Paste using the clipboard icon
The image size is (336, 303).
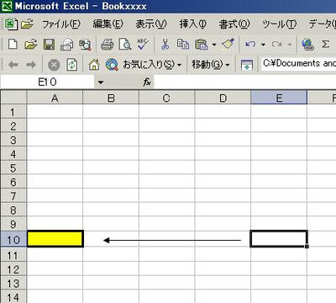[201, 45]
